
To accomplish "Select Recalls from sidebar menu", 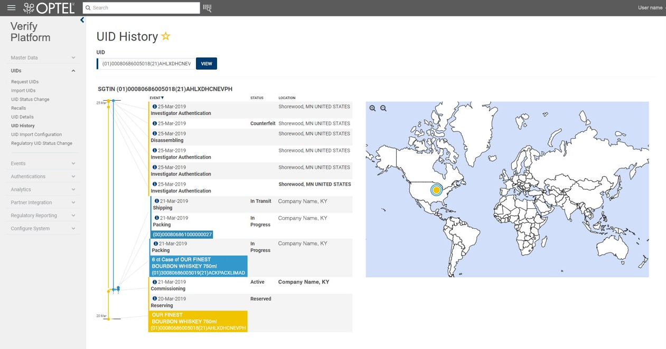I will tap(18, 108).
